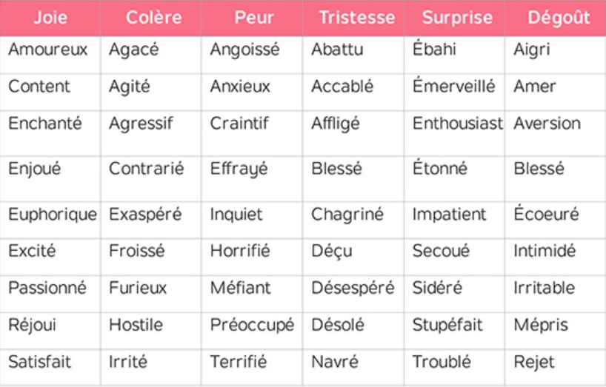This screenshot has width=606, height=387.
Task: Select the word Écoeuré
Action: tap(546, 215)
